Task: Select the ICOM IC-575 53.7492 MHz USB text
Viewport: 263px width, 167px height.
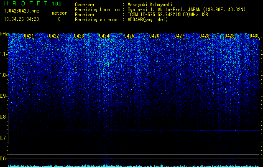Action: coord(168,15)
